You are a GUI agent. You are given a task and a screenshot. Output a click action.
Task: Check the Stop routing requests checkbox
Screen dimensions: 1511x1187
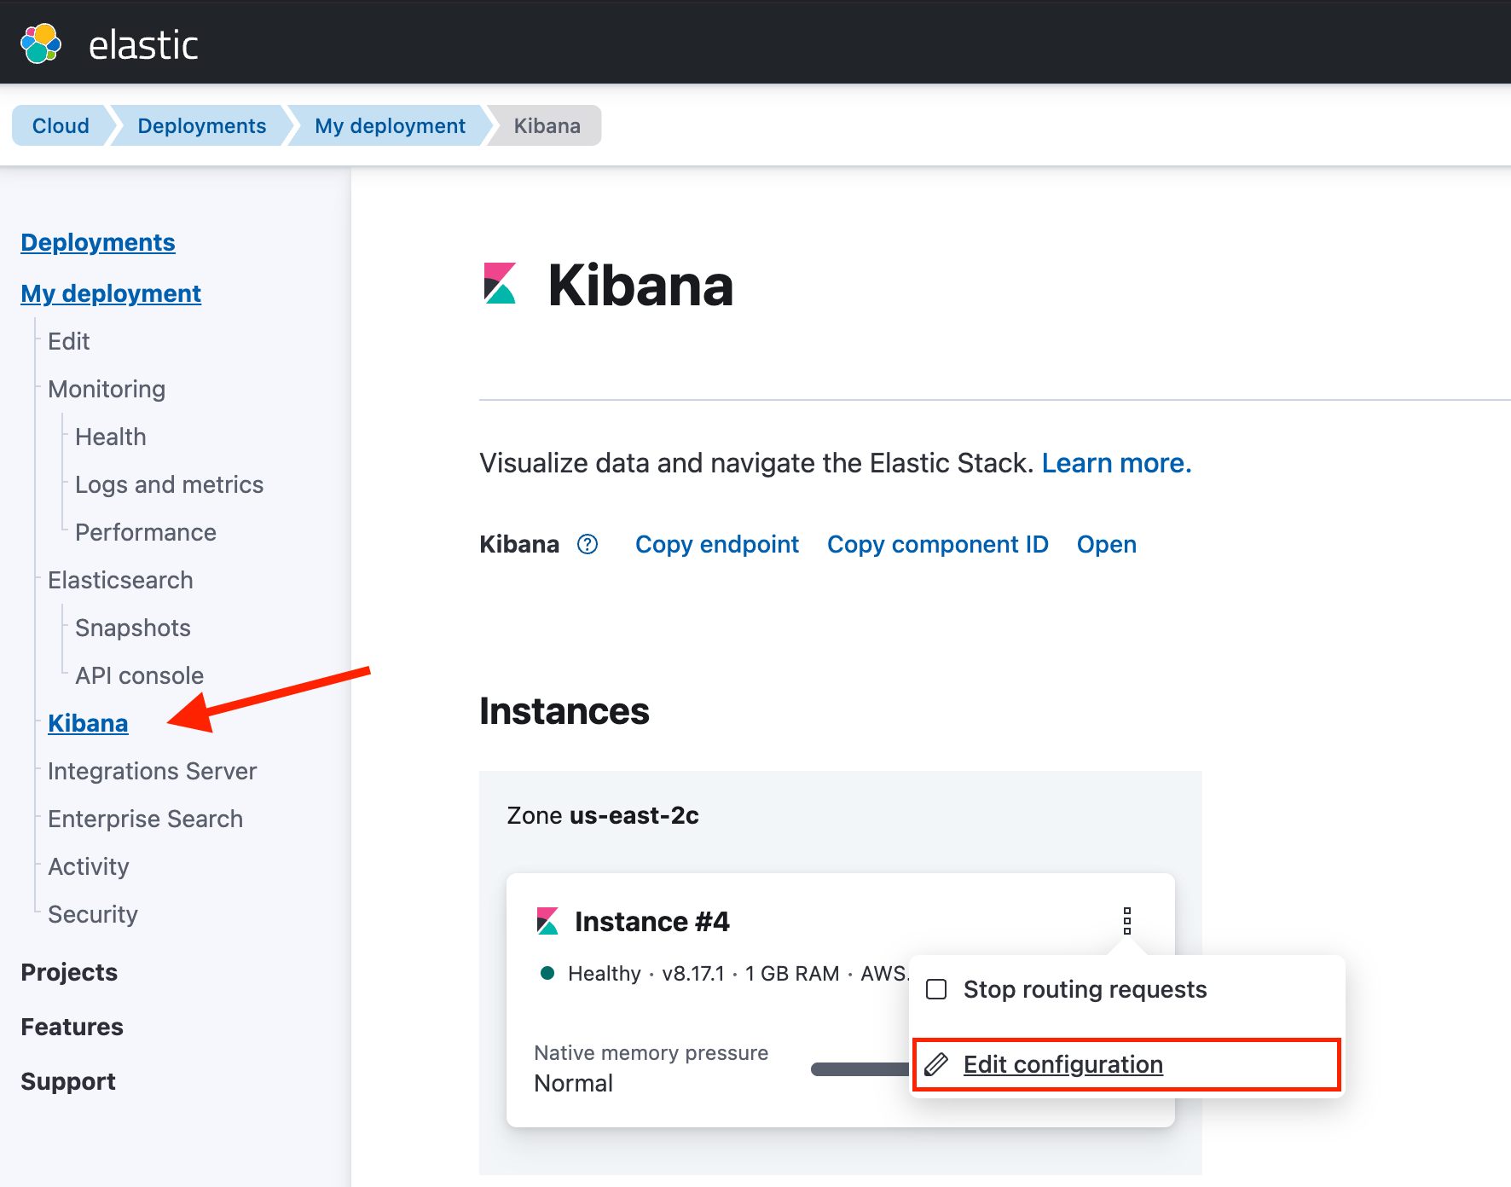click(936, 989)
